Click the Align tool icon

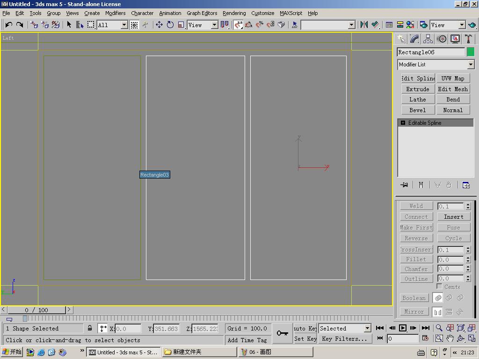coord(376,25)
